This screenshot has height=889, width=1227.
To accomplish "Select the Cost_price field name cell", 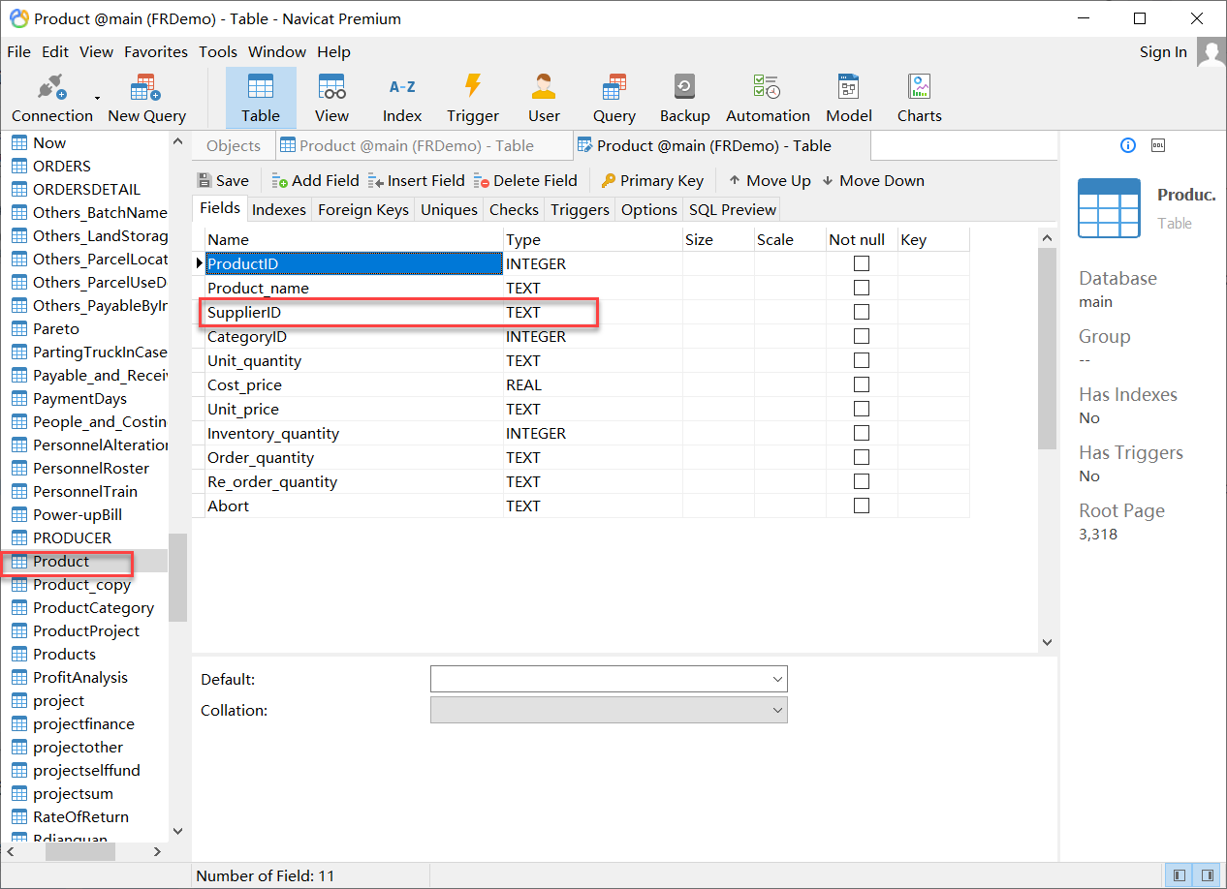I will [x=354, y=384].
